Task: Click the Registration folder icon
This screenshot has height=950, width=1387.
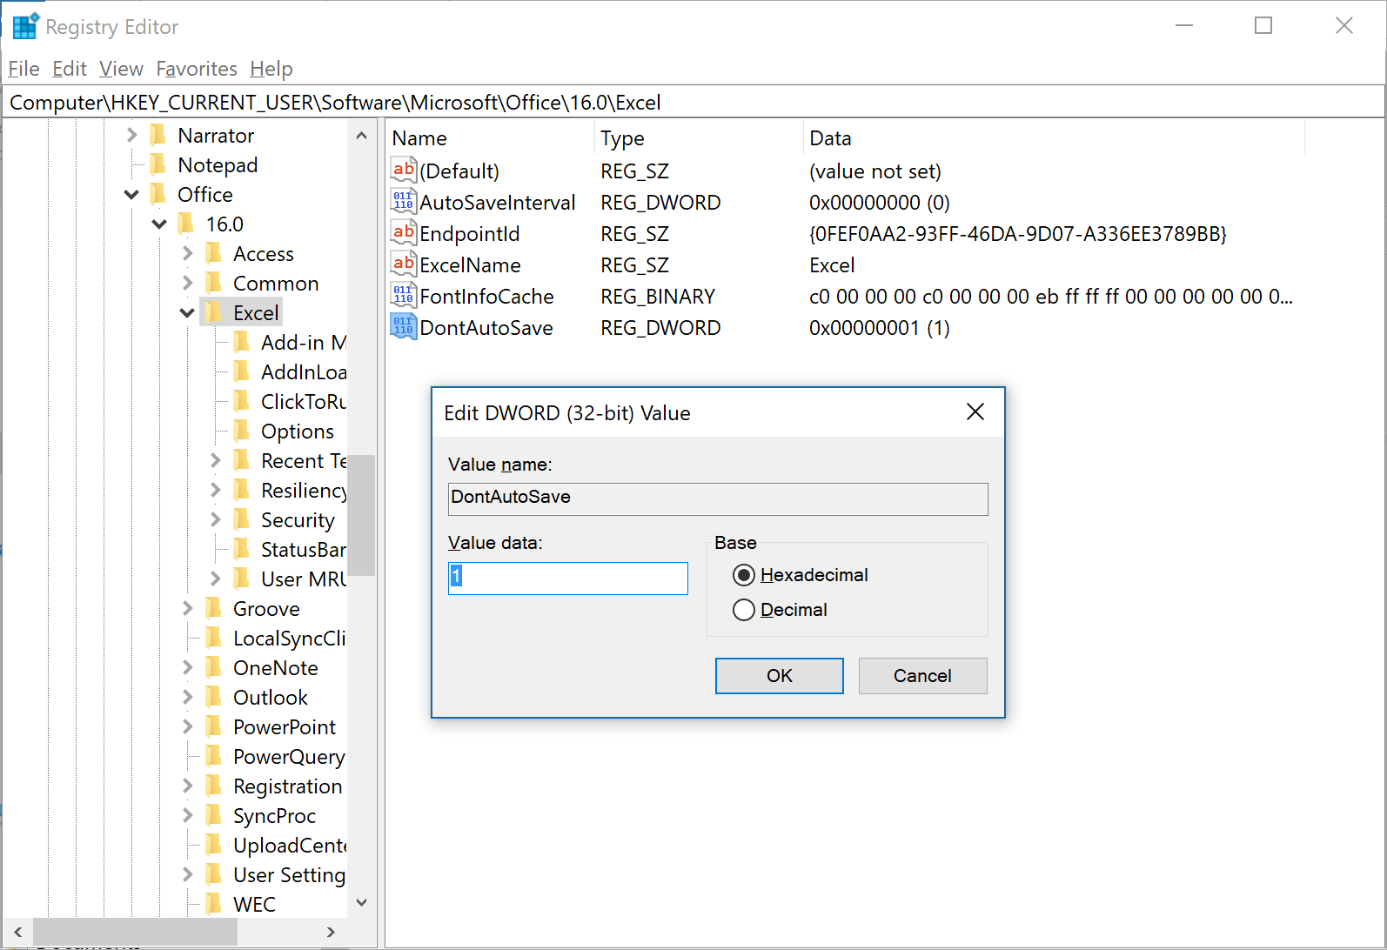Action: [214, 786]
